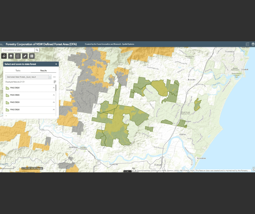Click the third PINE CREEK polygon symbol
The height and width of the screenshot is (214, 255).
point(7,102)
